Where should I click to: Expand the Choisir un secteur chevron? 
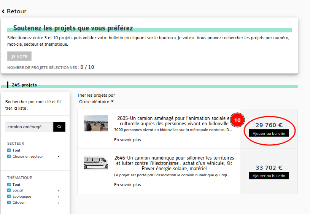59,157
